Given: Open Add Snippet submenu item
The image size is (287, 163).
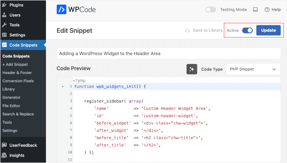Looking at the screenshot, I should [x=15, y=64].
